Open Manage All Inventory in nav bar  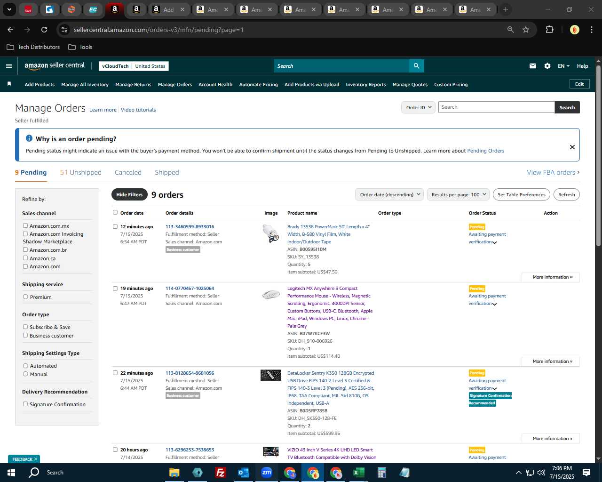coord(85,85)
